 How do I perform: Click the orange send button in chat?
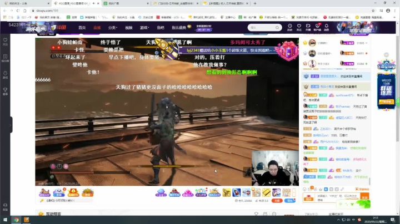click(x=364, y=197)
